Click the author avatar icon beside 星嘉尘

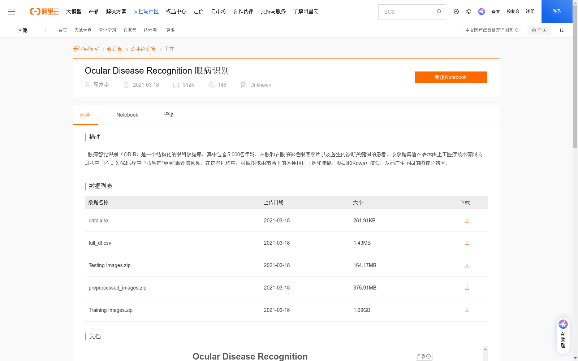pyautogui.click(x=87, y=85)
